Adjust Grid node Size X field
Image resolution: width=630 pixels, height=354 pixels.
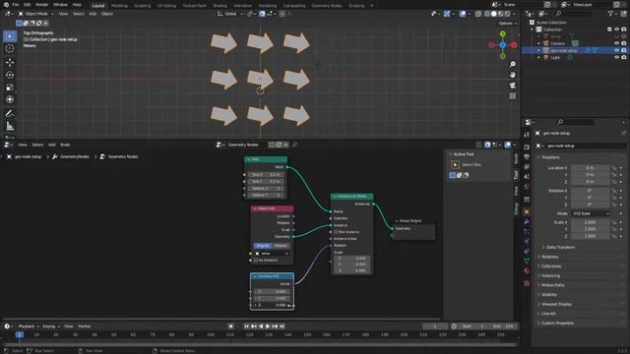266,175
